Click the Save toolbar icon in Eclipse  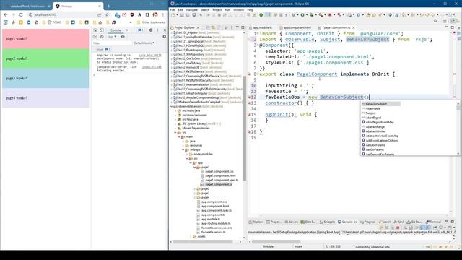182,15
